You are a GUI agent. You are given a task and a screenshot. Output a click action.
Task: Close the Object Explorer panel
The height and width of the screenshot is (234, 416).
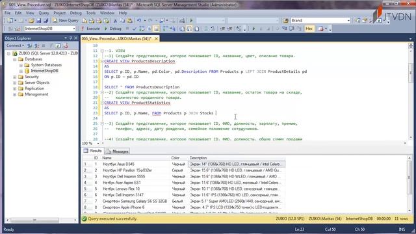click(75, 38)
